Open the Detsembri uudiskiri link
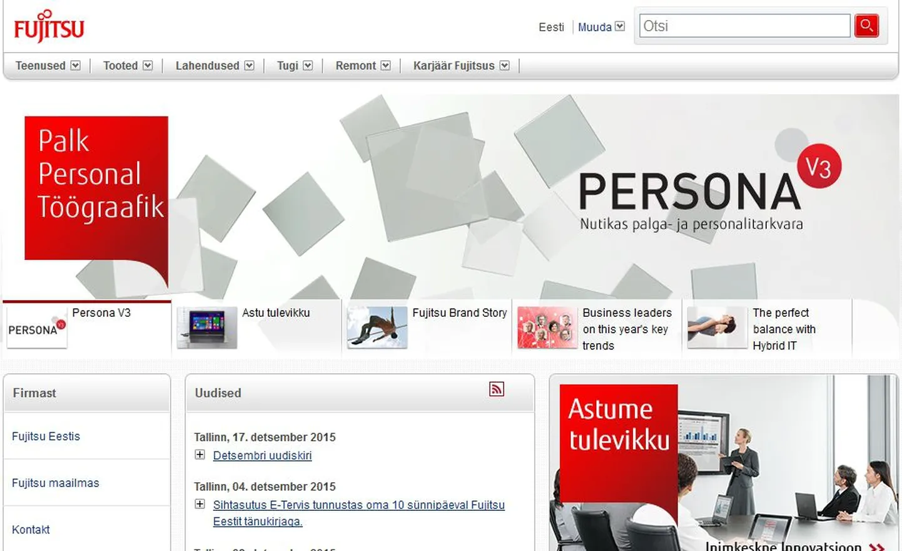 pos(262,455)
